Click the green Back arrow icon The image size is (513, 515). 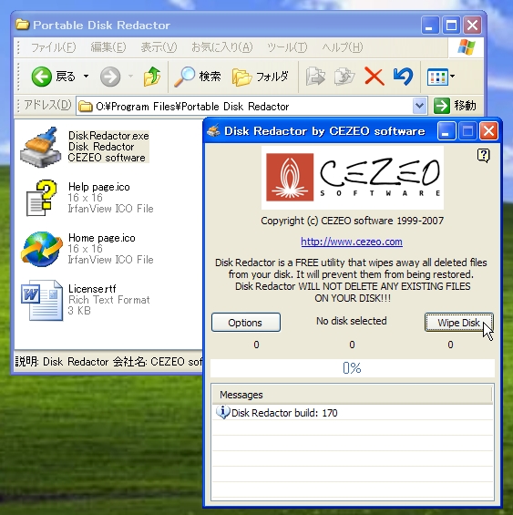pos(41,77)
